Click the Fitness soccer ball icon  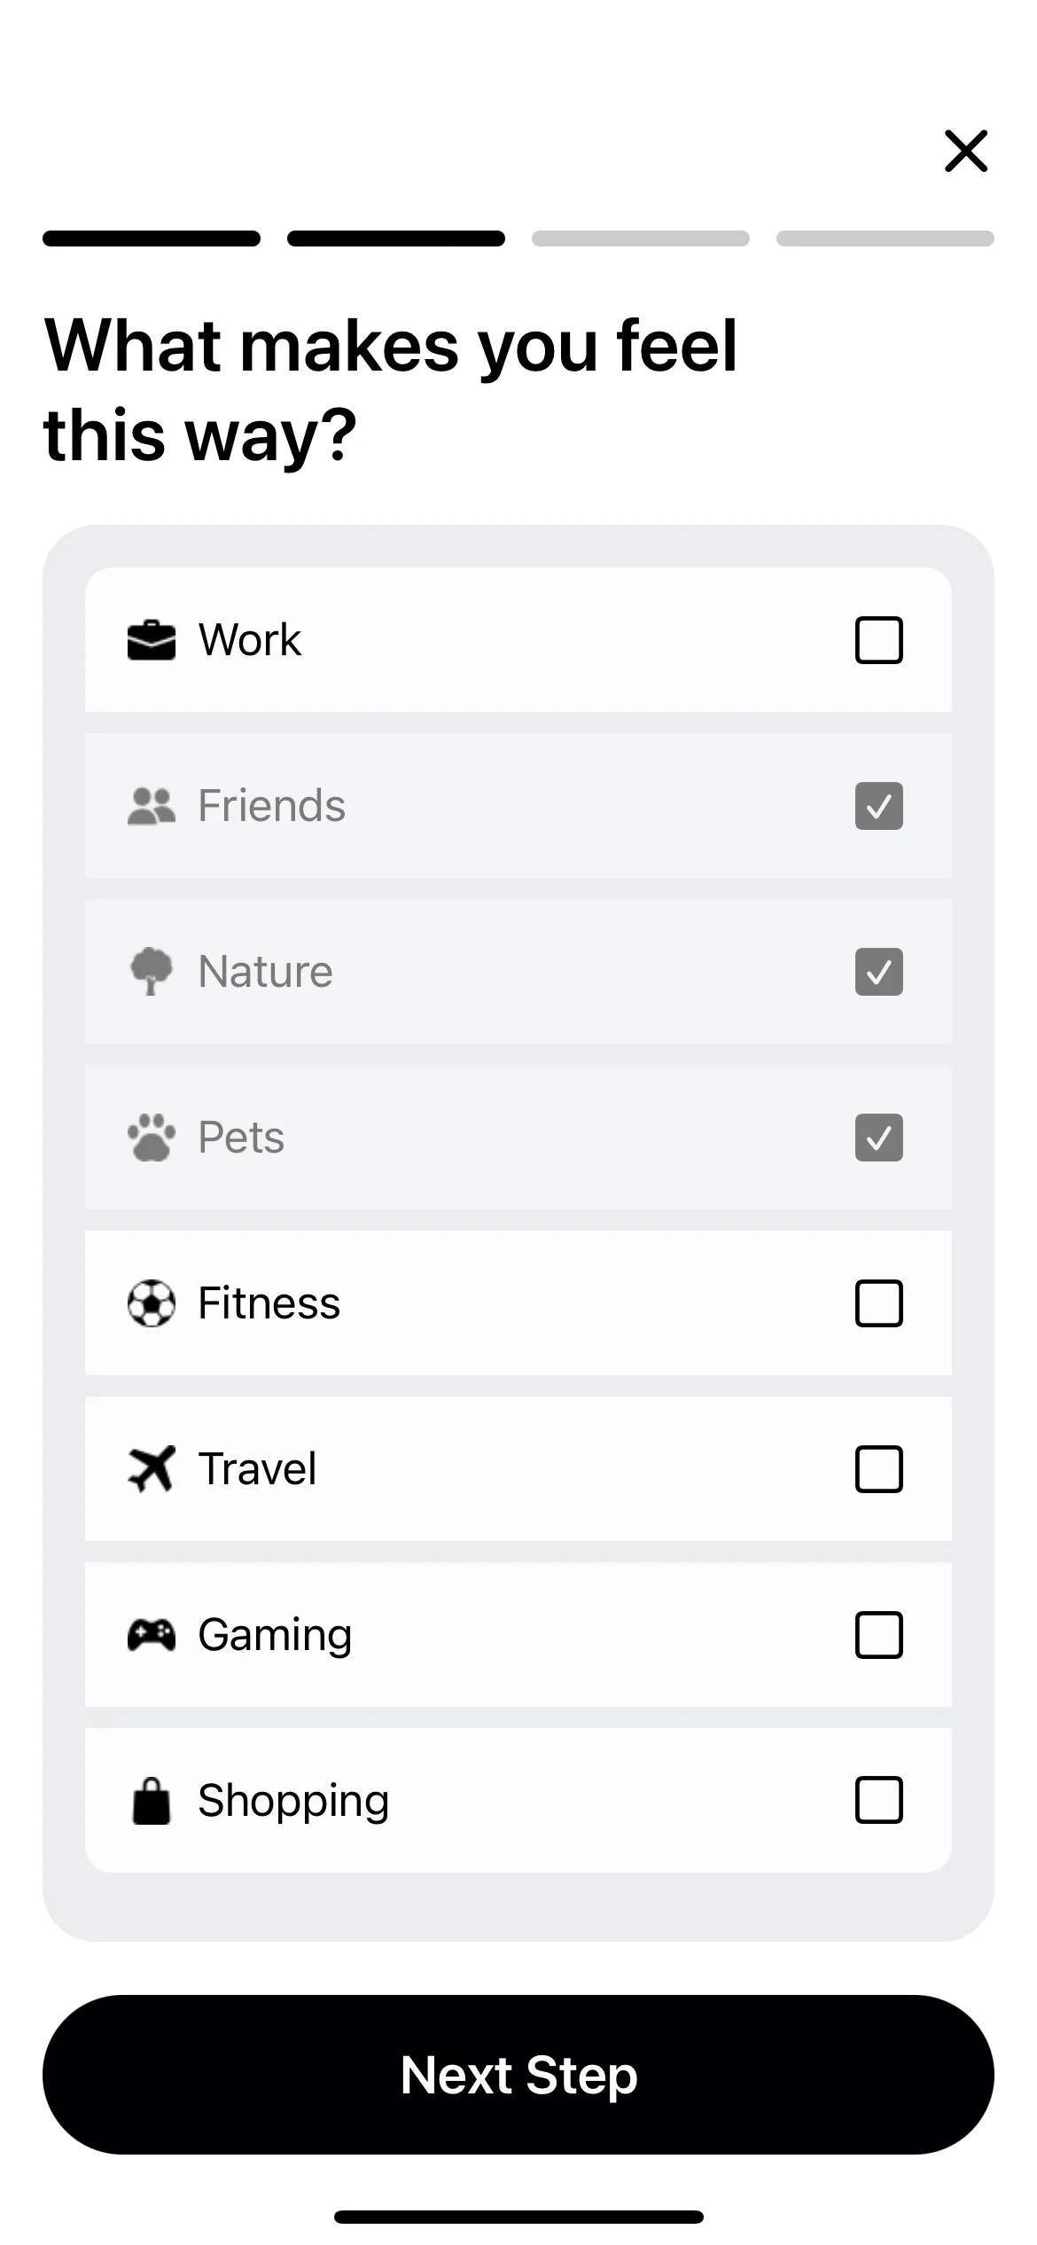pos(152,1303)
